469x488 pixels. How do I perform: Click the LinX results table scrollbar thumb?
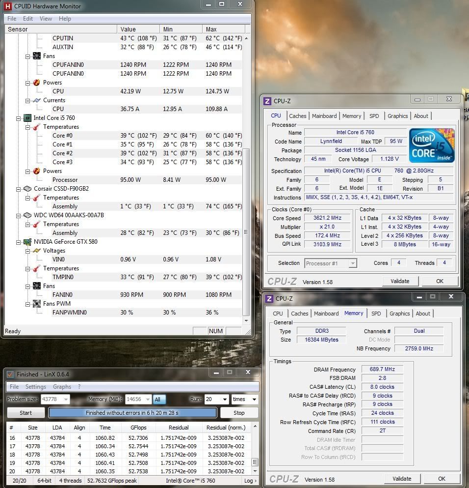pyautogui.click(x=255, y=462)
